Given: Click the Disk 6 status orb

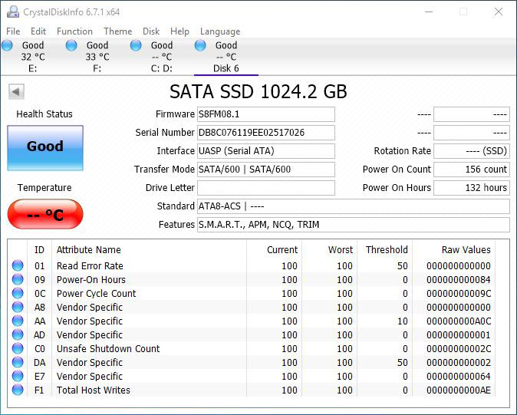Looking at the screenshot, I should [x=201, y=46].
